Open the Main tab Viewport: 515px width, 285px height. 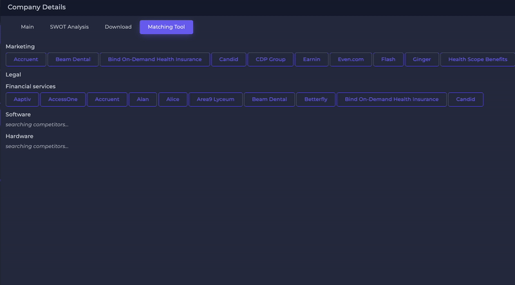(27, 27)
